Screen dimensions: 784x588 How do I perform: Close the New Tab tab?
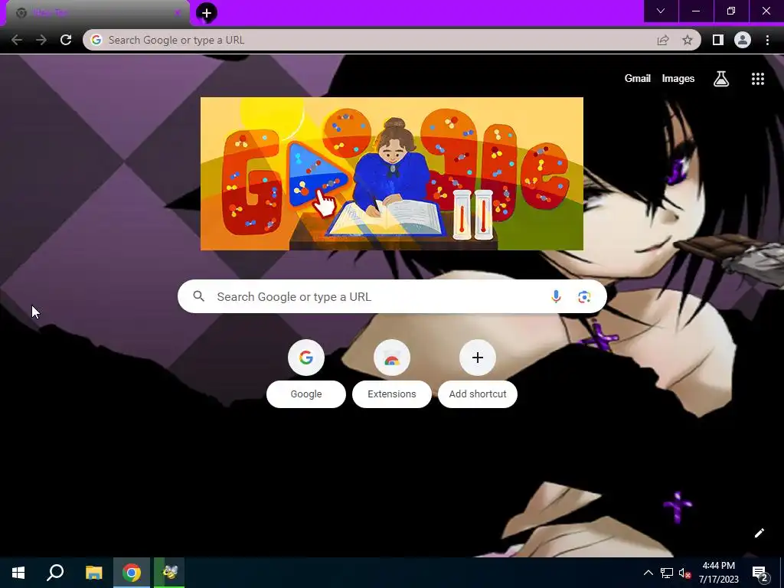tap(178, 13)
